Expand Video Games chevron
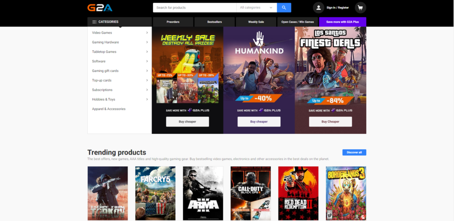The height and width of the screenshot is (221, 454). (x=147, y=33)
